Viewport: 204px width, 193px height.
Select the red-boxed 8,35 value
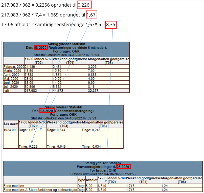click(111, 25)
